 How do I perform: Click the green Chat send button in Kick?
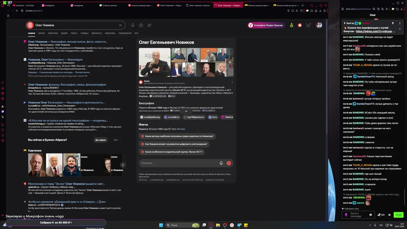tap(398, 215)
